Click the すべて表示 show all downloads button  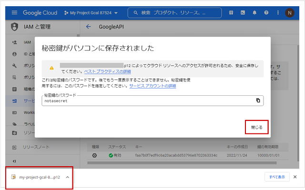click(x=277, y=177)
